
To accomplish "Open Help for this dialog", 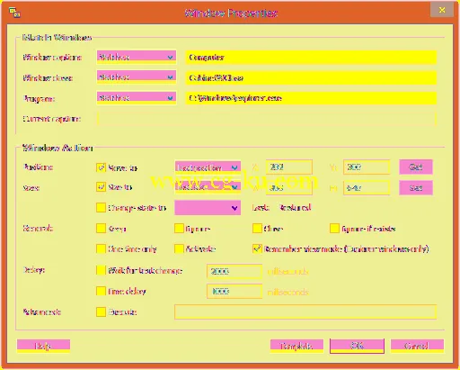I will [x=43, y=346].
